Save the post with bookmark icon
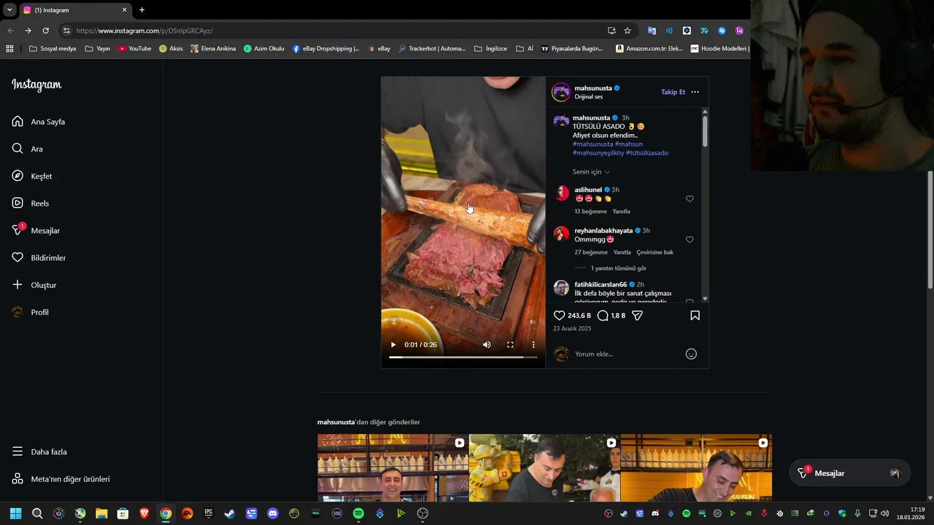 [x=695, y=316]
